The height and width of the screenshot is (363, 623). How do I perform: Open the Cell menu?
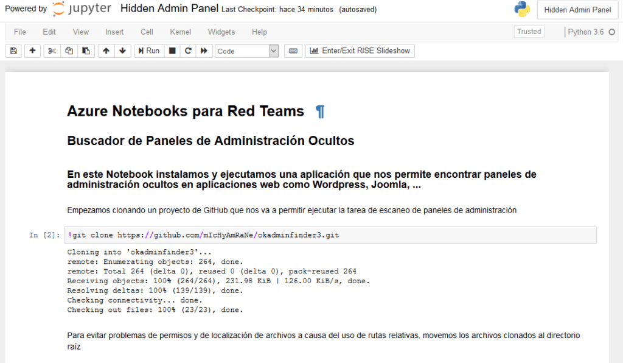[147, 32]
